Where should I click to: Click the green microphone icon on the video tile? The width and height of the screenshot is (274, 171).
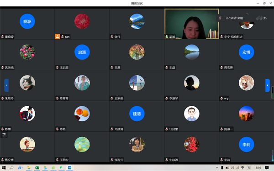(x=167, y=36)
